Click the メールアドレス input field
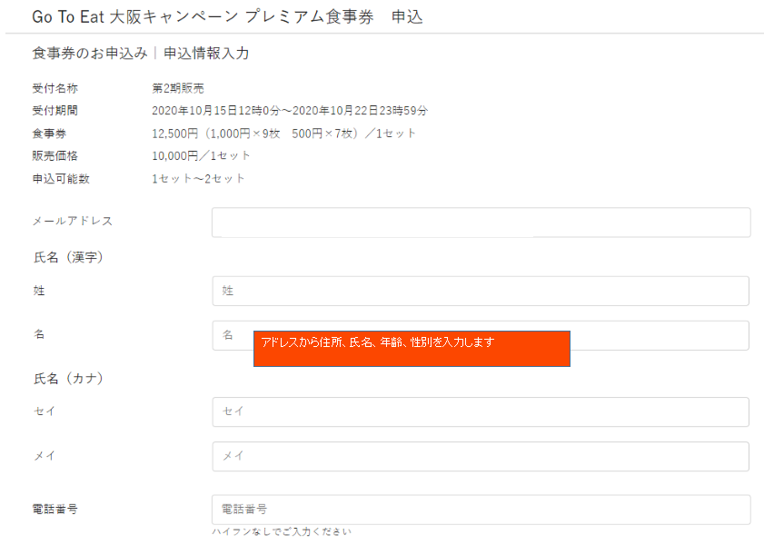The image size is (764, 545). click(481, 223)
